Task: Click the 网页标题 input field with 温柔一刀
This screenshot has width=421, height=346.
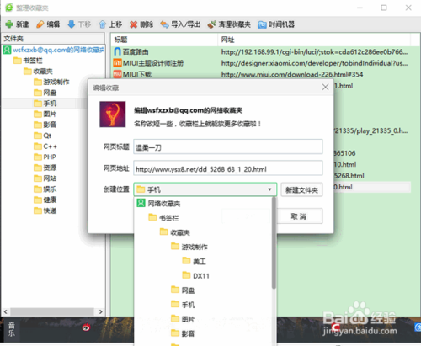Action: point(228,146)
